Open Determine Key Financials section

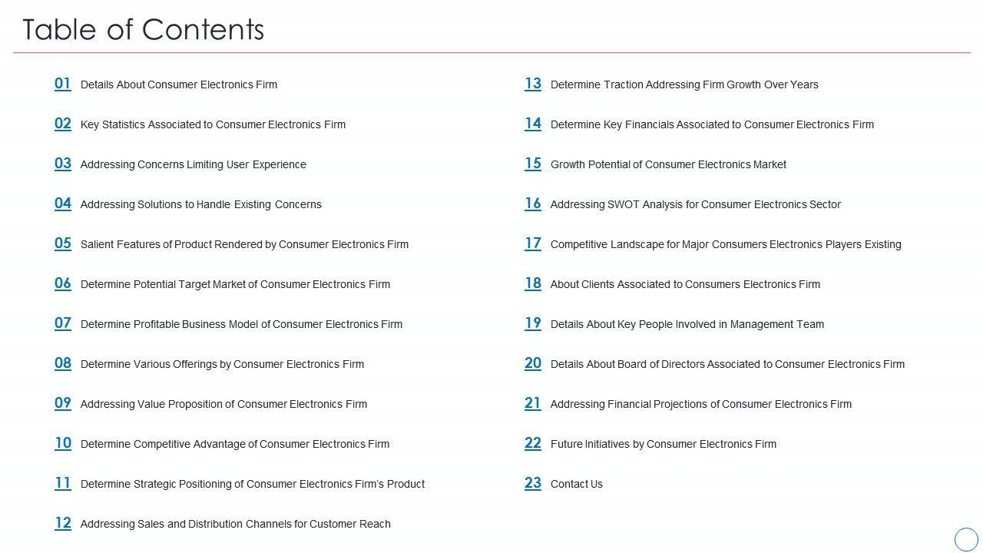(x=712, y=124)
